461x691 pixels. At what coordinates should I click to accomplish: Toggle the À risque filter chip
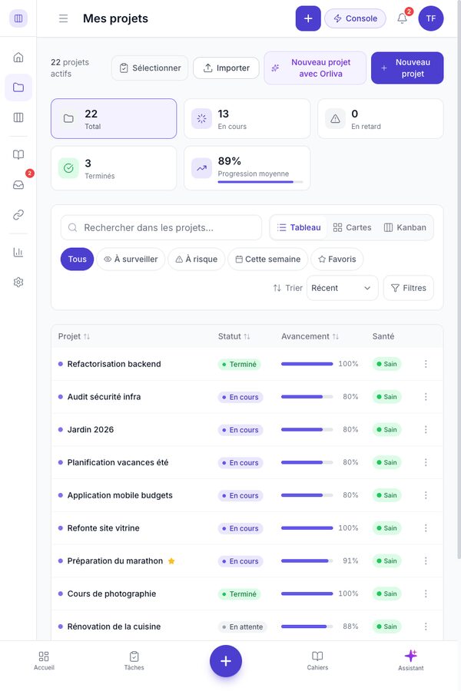(197, 260)
